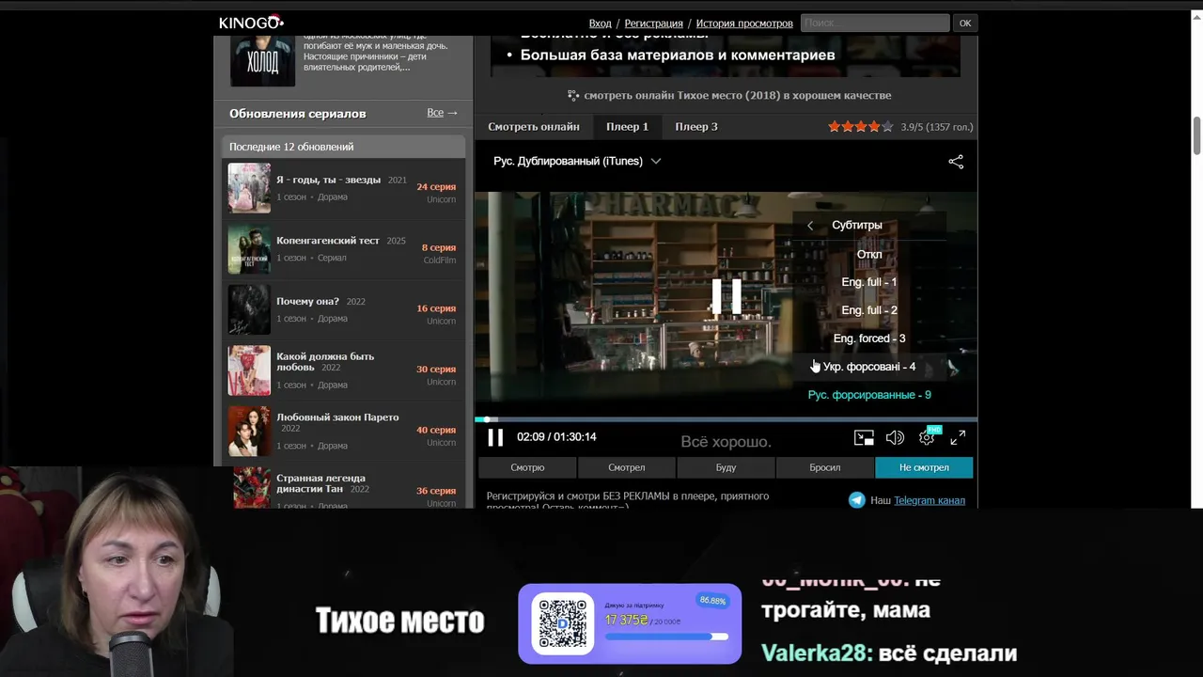Click the Telegram icon
1203x677 pixels.
click(856, 500)
